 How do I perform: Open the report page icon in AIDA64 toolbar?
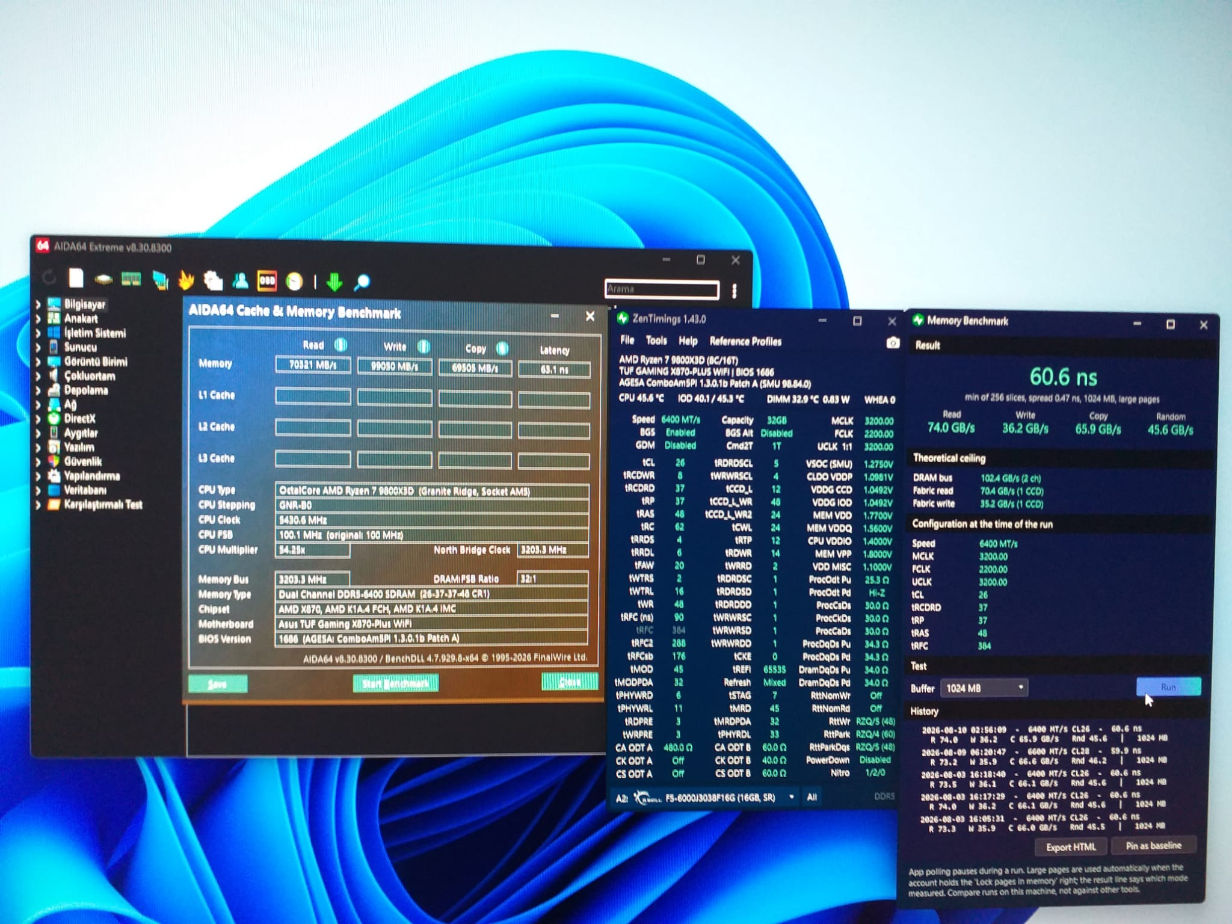(76, 278)
